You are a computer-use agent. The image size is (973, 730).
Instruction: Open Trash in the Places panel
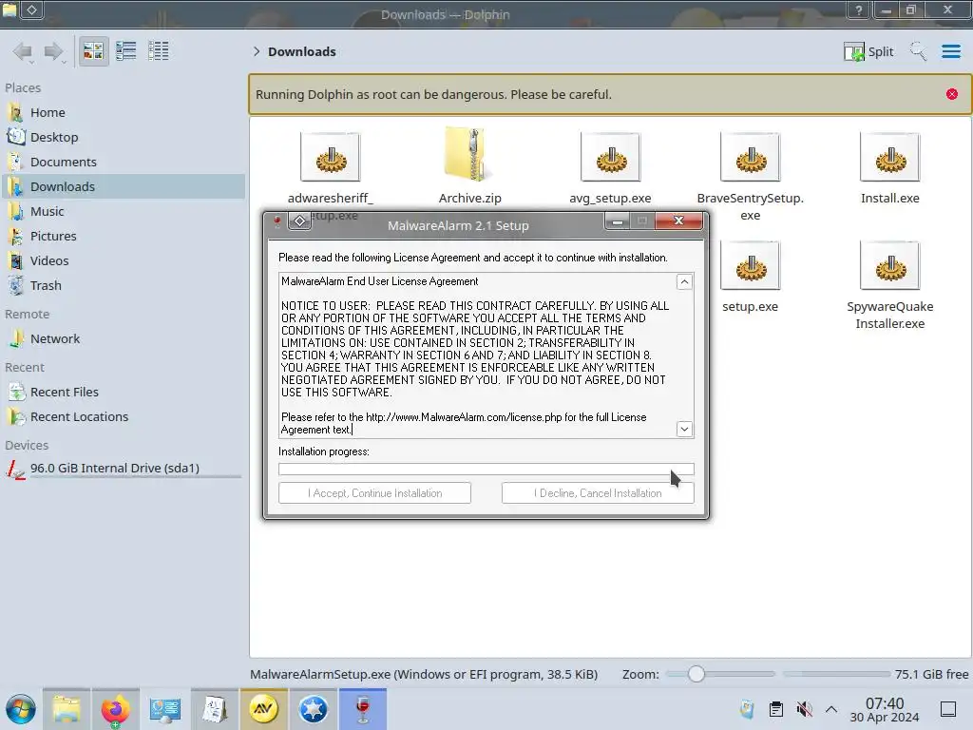tap(123, 286)
